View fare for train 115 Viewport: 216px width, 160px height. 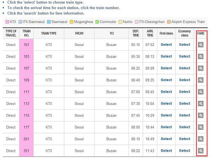pos(200,115)
